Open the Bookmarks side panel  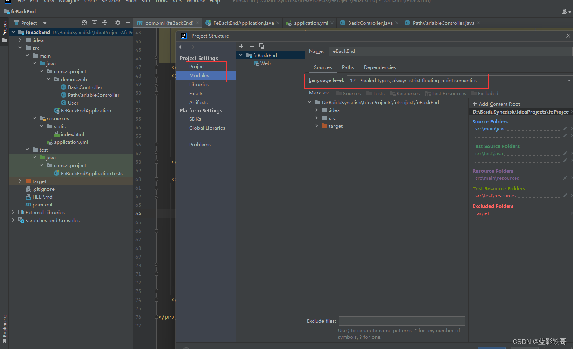point(4,329)
